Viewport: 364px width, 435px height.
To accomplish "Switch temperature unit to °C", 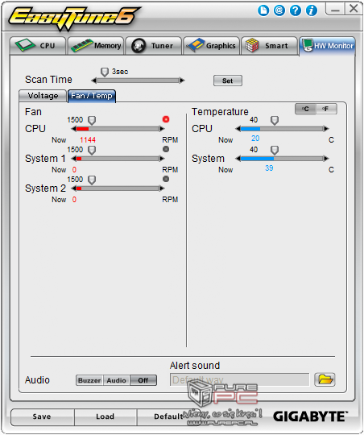I will pos(305,109).
